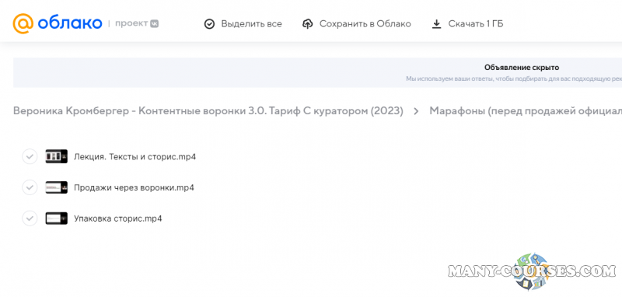This screenshot has height=297, width=622.
Task: Click Скачать 1 ГБ text
Action: (x=476, y=24)
